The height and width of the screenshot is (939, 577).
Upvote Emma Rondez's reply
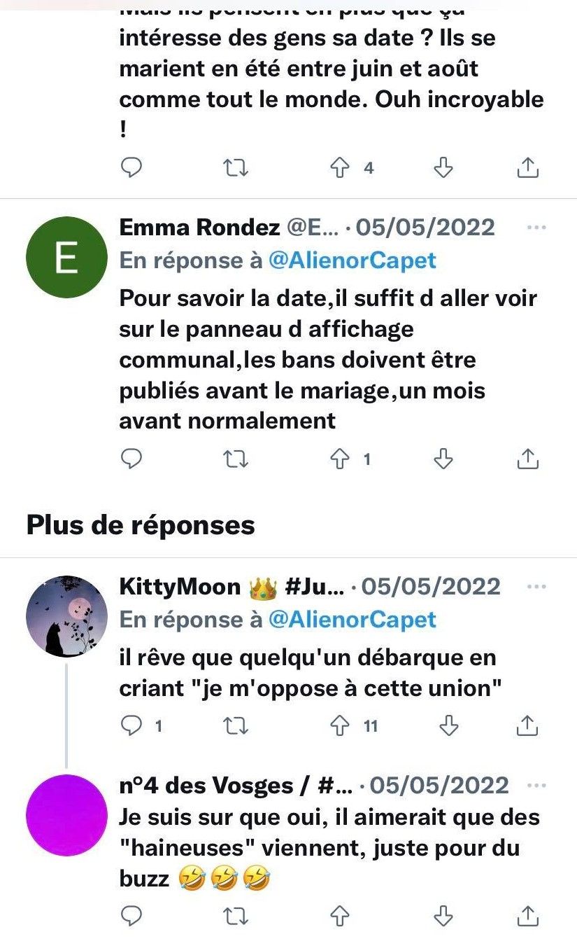pyautogui.click(x=339, y=459)
